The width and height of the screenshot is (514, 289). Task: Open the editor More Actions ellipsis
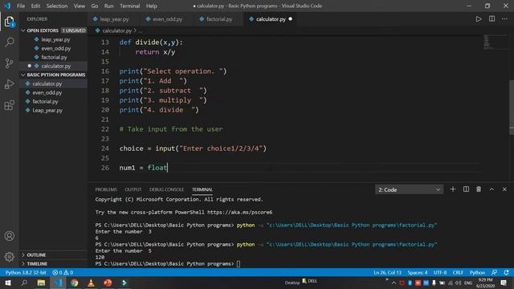pyautogui.click(x=504, y=19)
